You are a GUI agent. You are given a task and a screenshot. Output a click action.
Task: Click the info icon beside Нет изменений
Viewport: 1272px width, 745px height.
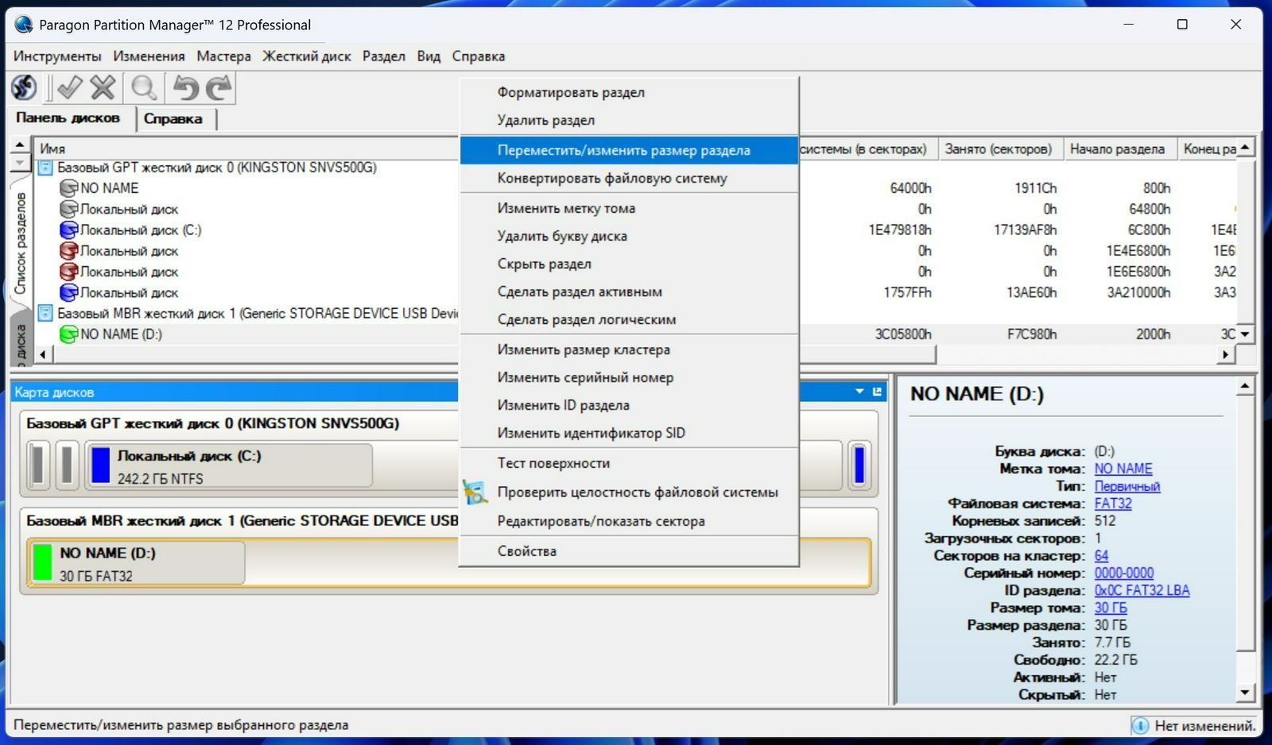(x=1140, y=725)
